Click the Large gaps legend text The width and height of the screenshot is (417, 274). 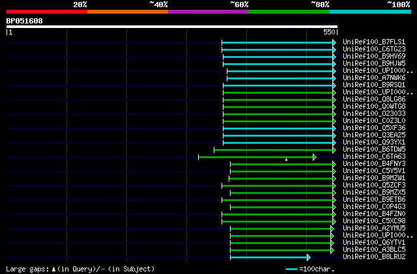pos(27,269)
